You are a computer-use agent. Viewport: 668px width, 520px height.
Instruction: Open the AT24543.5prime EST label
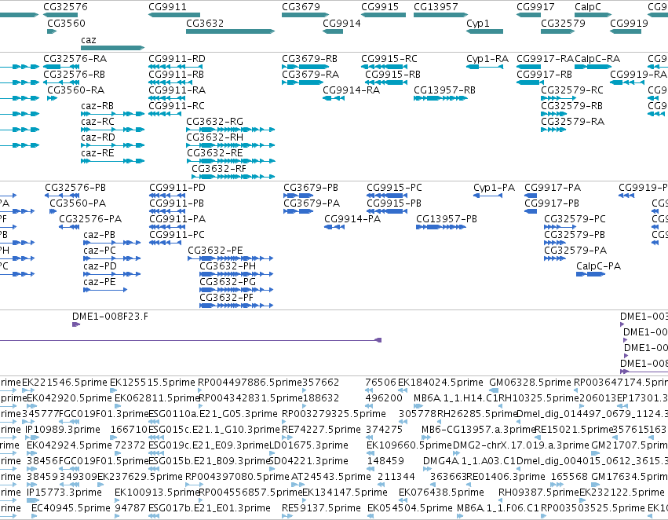point(331,477)
